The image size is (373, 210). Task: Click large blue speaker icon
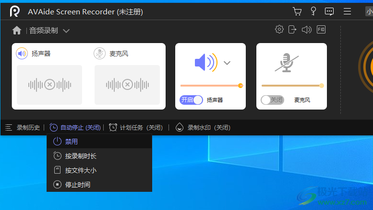tap(206, 62)
